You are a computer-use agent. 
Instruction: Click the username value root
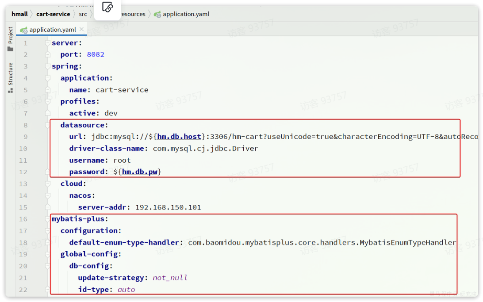tap(122, 161)
